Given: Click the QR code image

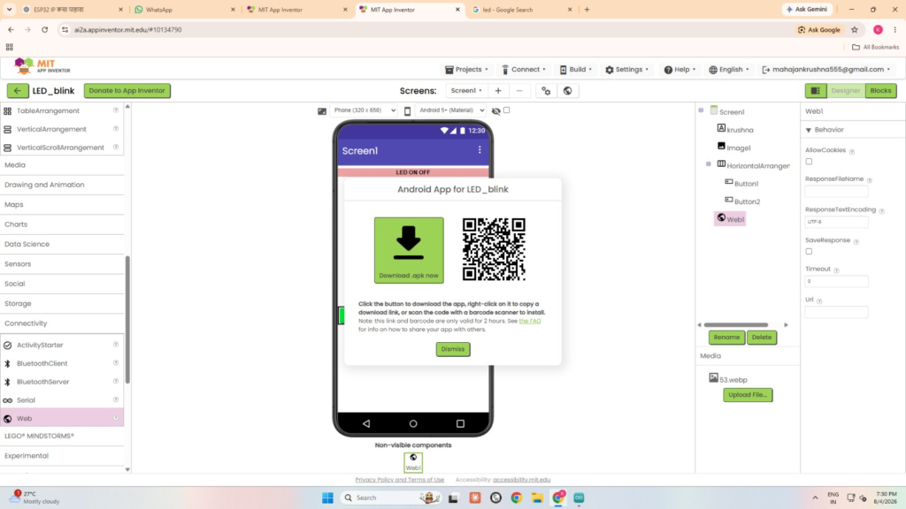Looking at the screenshot, I should coord(494,249).
